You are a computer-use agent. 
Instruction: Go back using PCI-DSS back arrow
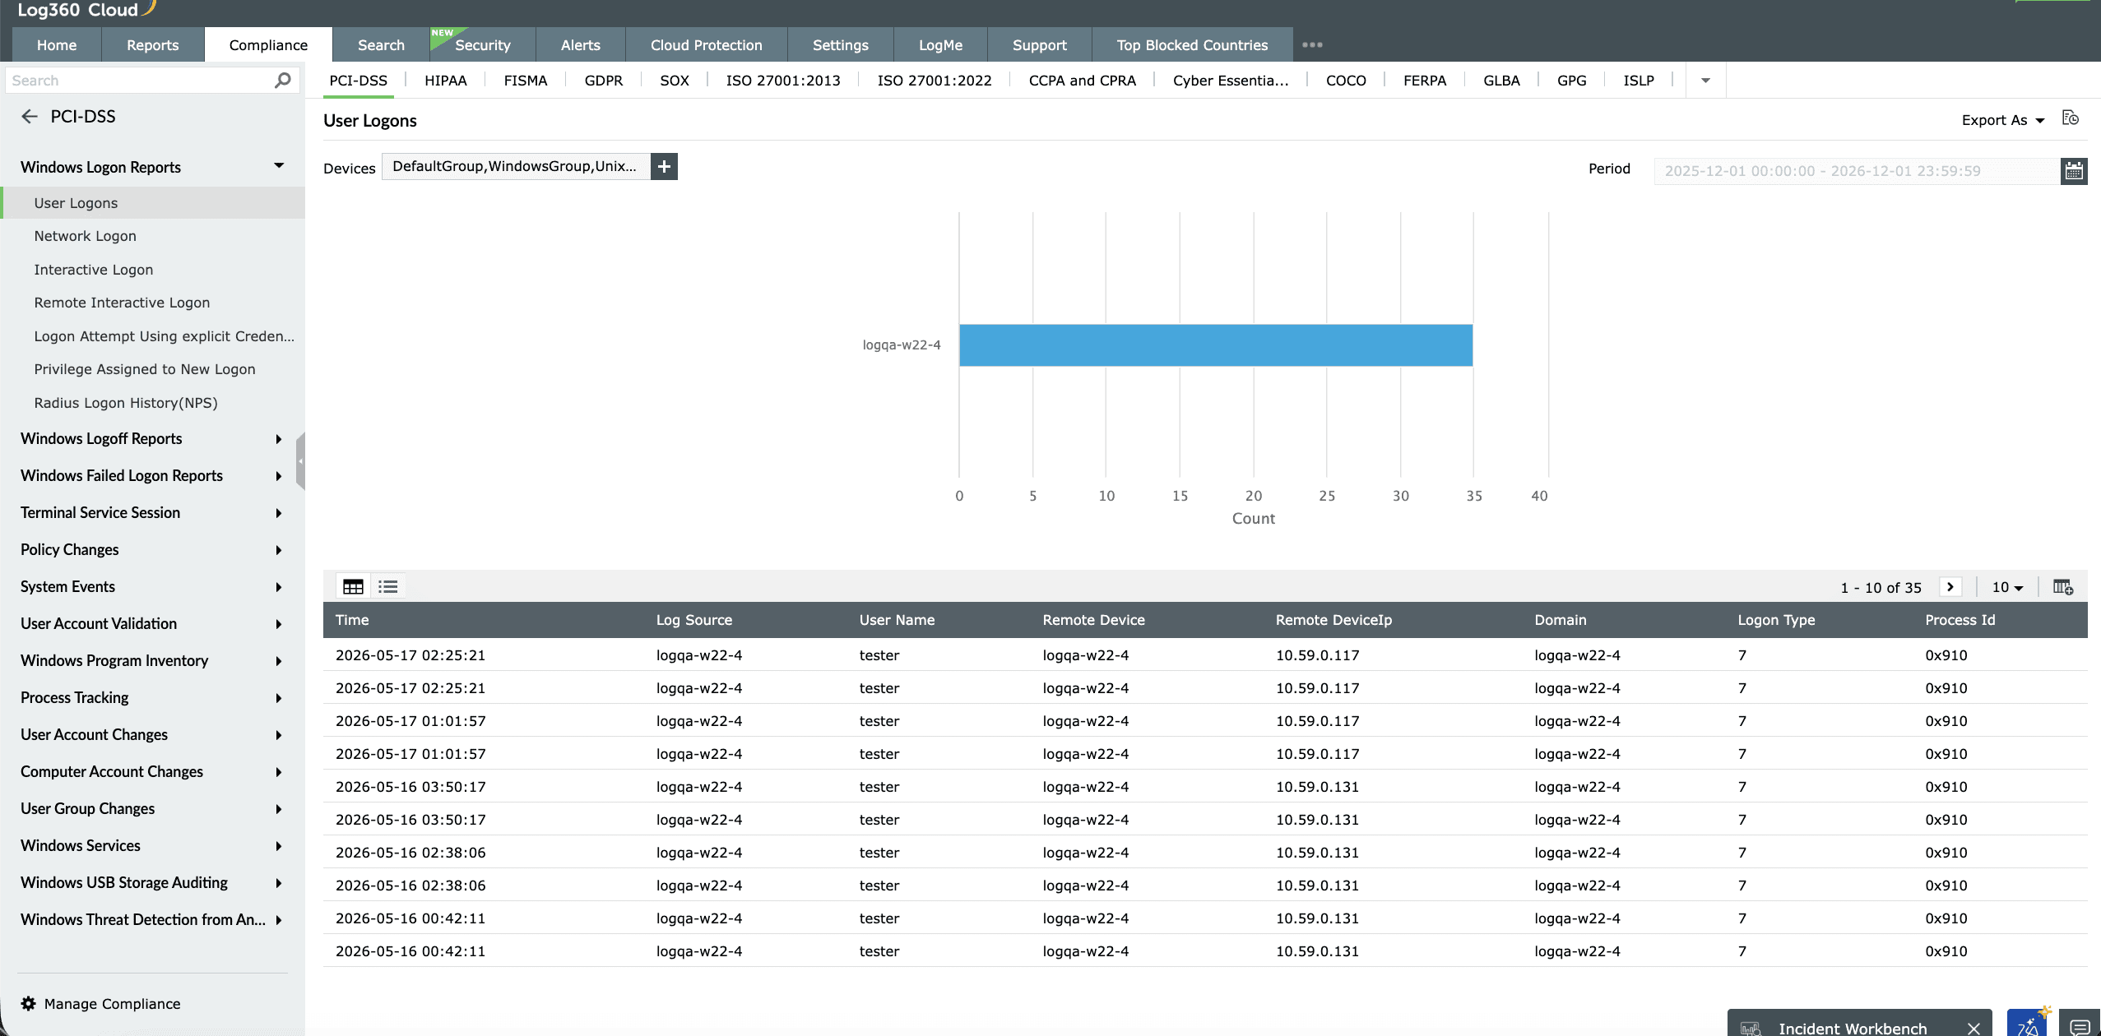(x=30, y=117)
